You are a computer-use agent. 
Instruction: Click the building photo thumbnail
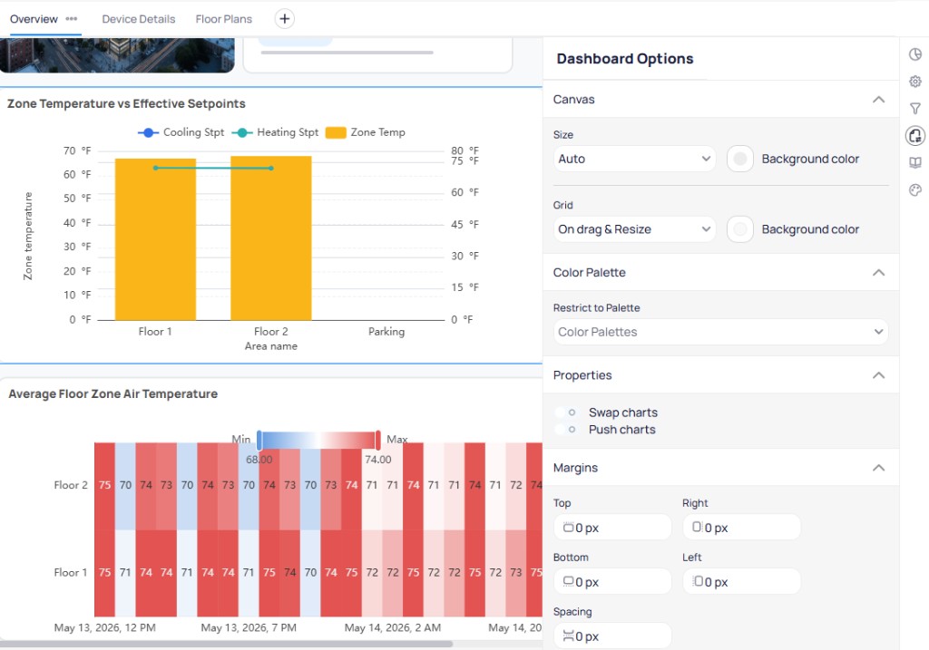(117, 55)
